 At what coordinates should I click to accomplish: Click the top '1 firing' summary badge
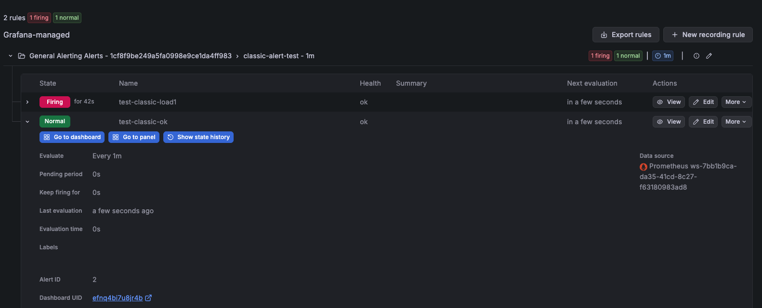pyautogui.click(x=39, y=18)
